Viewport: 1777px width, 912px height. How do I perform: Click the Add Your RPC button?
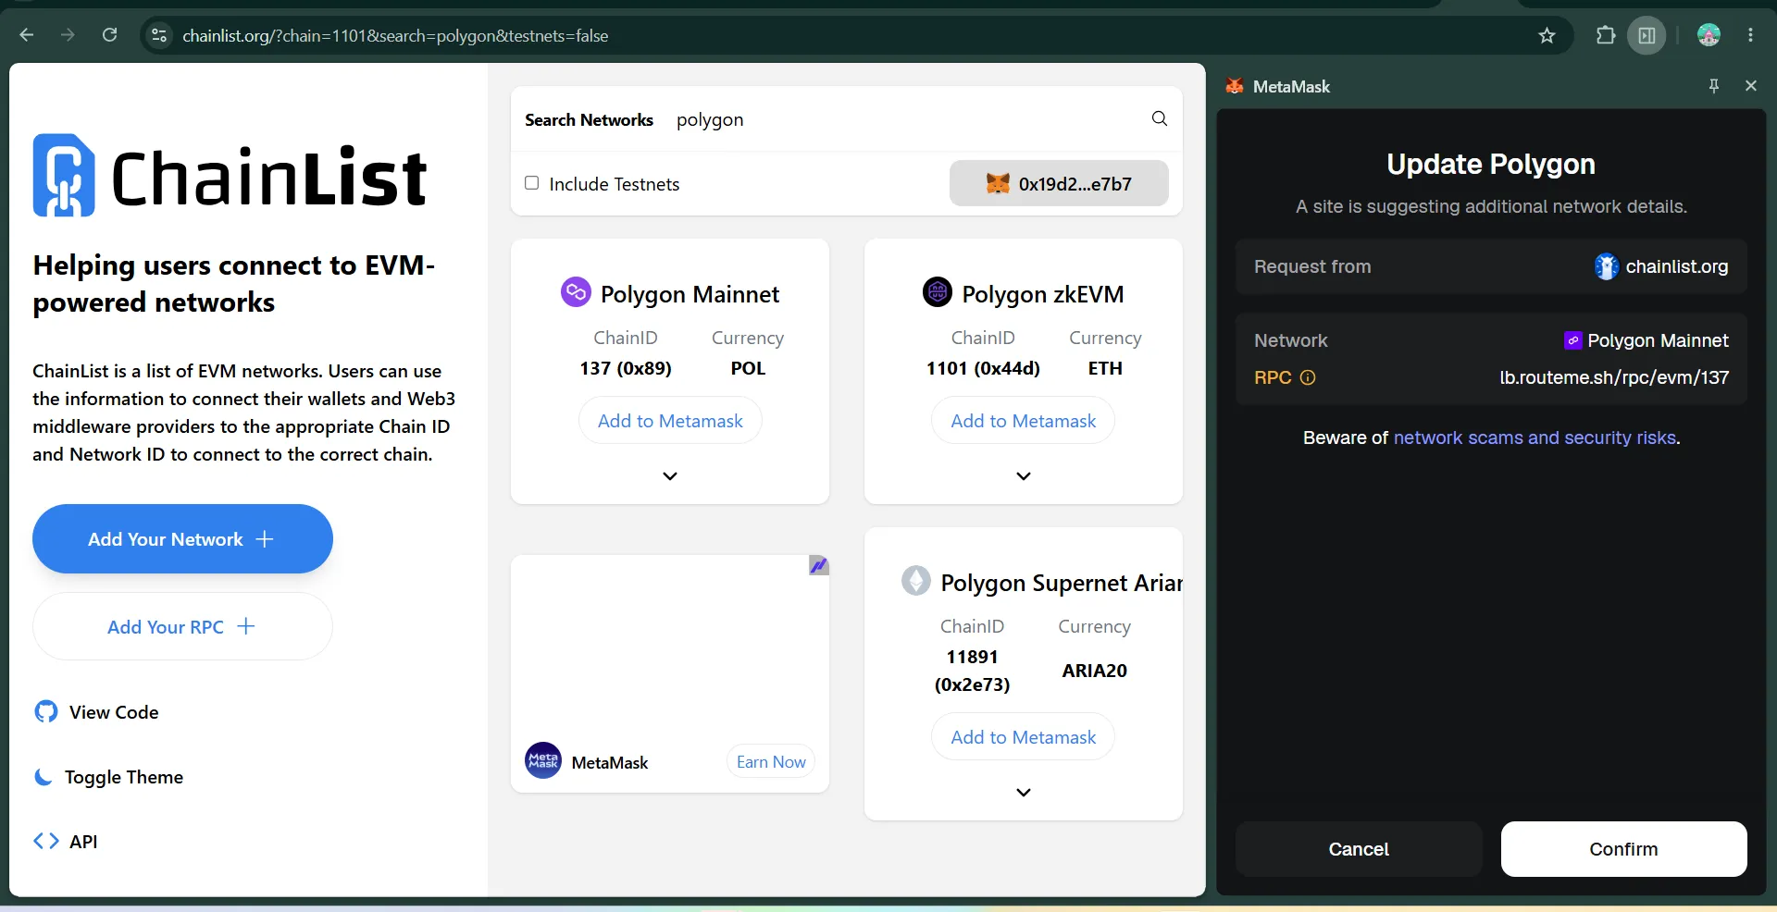click(182, 626)
